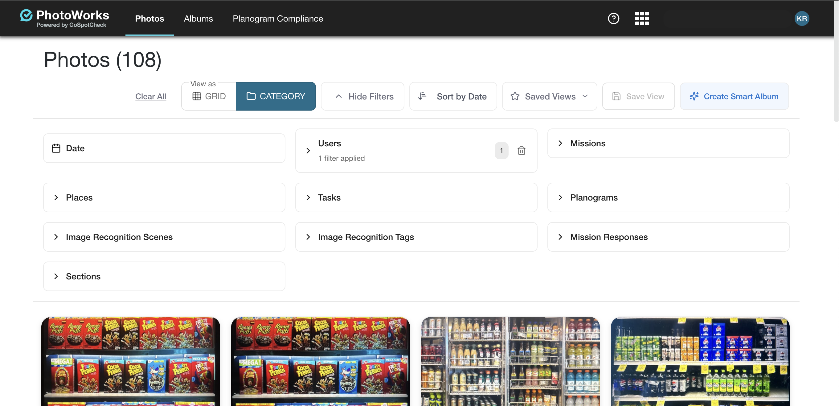Expand the Tasks filter
This screenshot has height=406, width=839.
416,197
